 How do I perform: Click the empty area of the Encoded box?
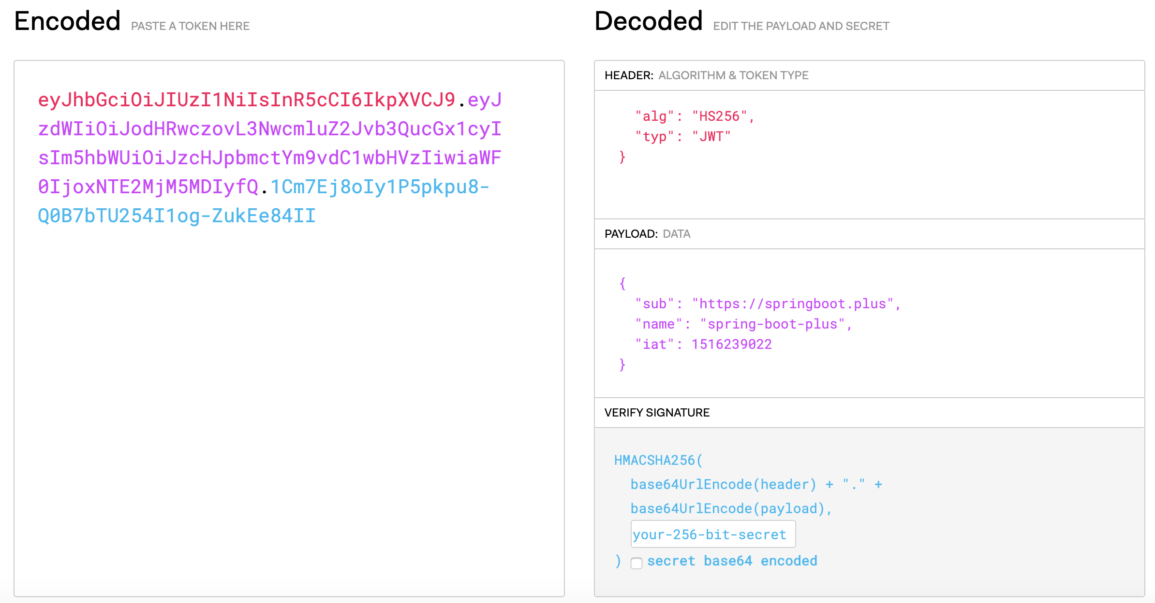coord(289,411)
